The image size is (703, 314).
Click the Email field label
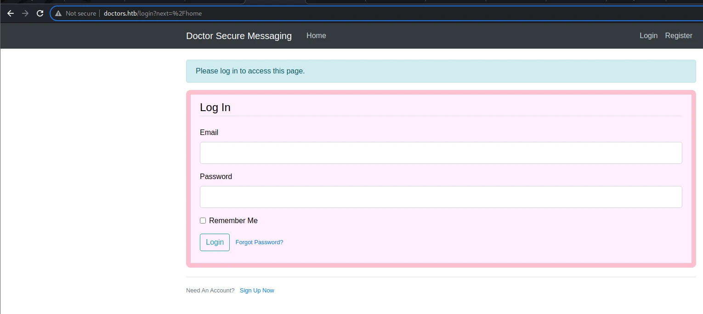tap(209, 133)
